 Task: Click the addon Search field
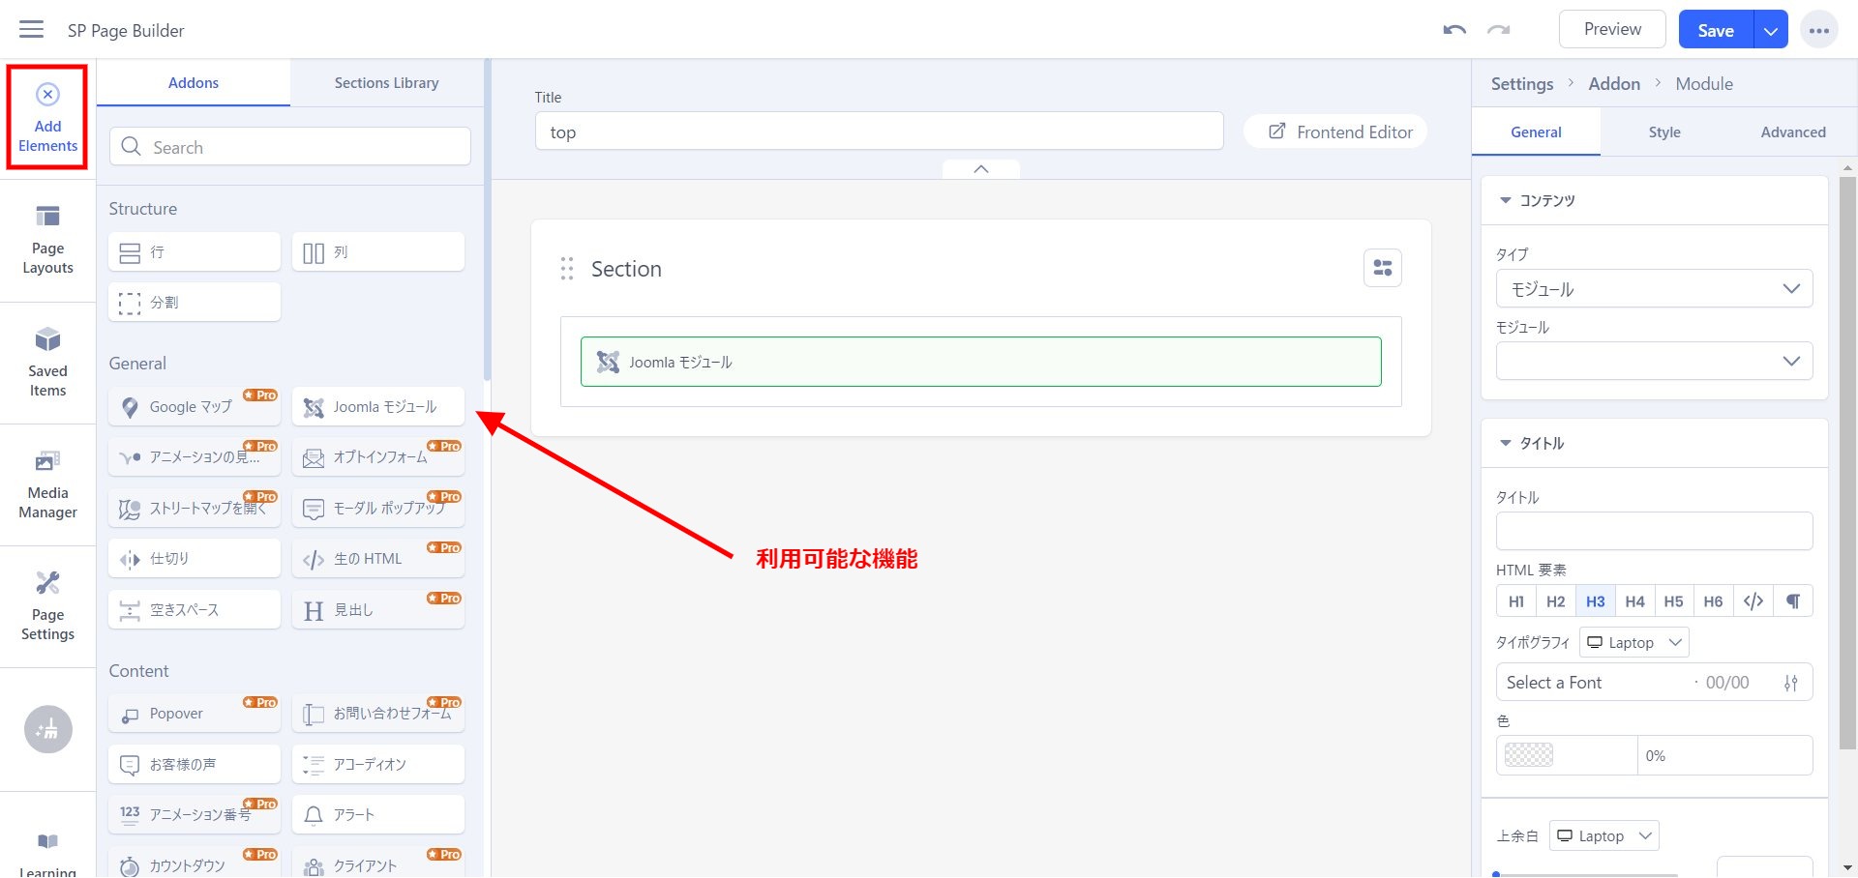(290, 147)
